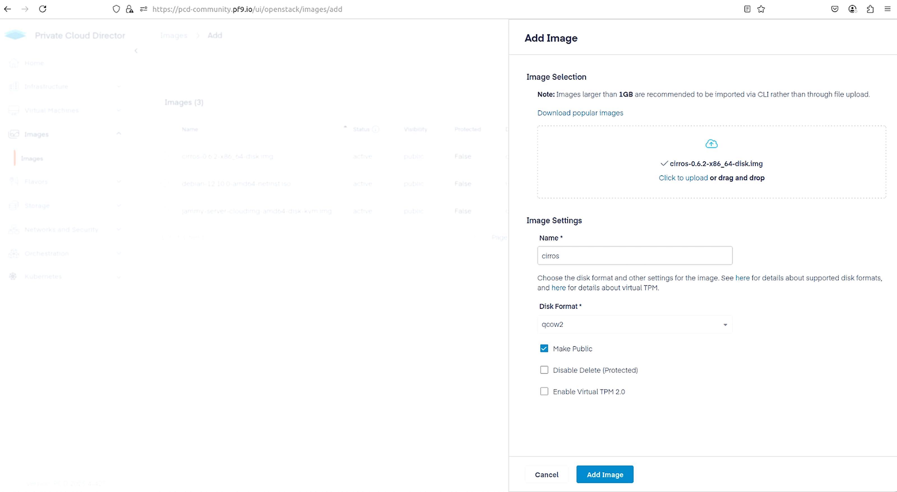Open the Images submenu item in the sidebar
This screenshot has width=897, height=492.
coord(32,159)
